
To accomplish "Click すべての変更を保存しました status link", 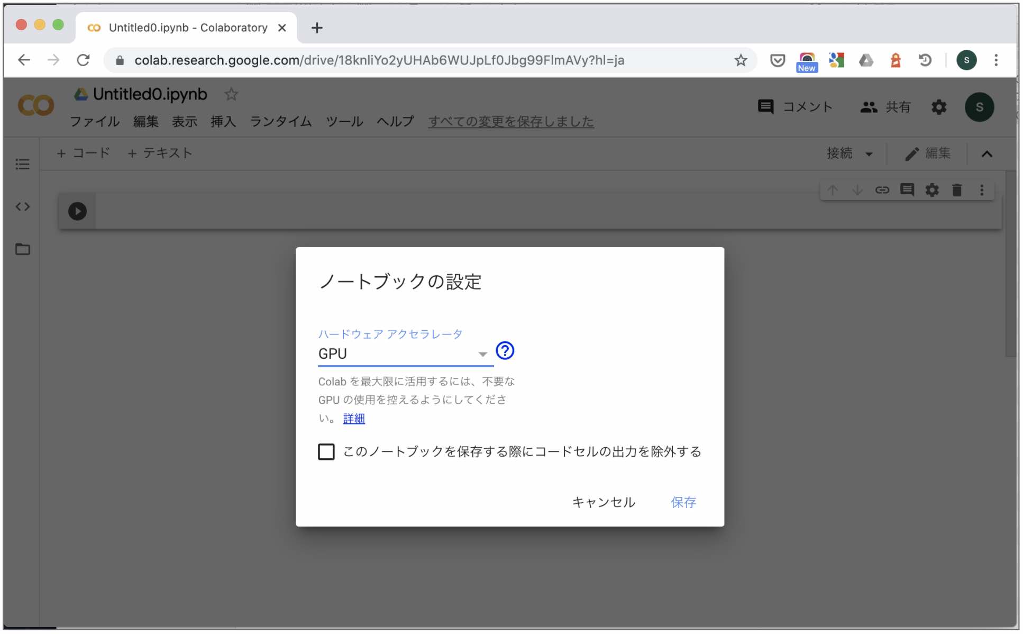I will [x=511, y=122].
